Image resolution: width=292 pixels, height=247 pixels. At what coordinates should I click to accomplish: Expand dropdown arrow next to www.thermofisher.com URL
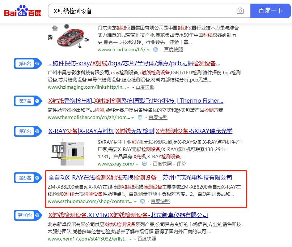[132, 118]
